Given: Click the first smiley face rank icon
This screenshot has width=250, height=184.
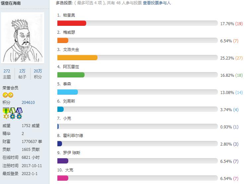Looking at the screenshot, I should tap(5, 95).
